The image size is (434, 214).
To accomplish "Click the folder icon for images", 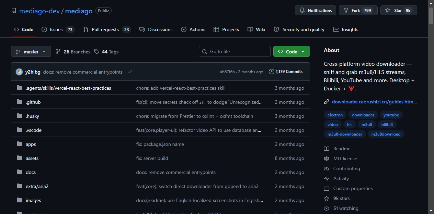I will click(20, 200).
